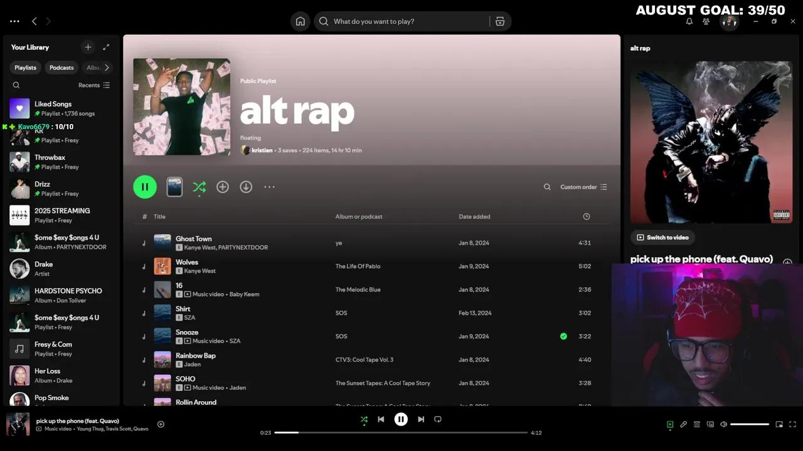Show more library filters with chevron

(x=107, y=68)
